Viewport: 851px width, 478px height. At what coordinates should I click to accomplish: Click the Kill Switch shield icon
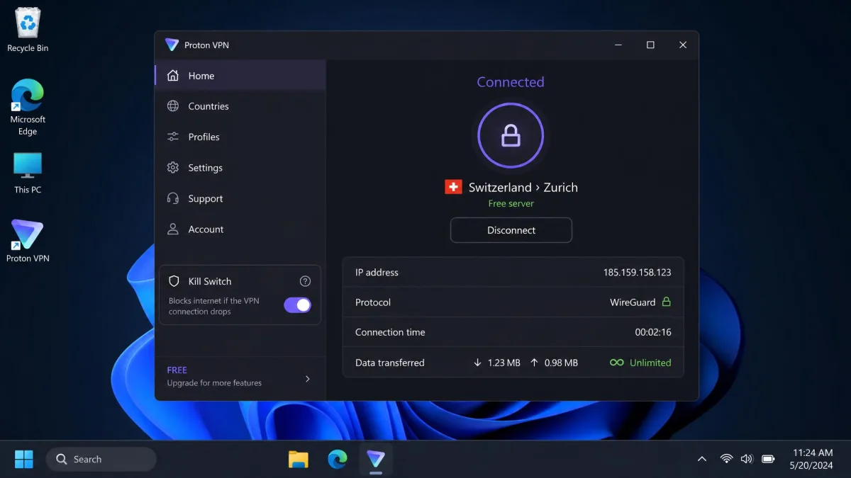pos(174,281)
